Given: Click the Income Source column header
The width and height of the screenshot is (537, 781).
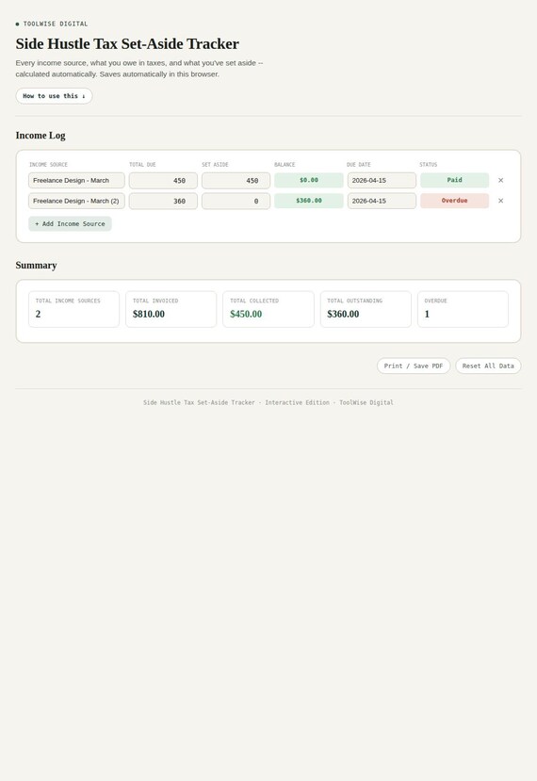Looking at the screenshot, I should point(48,164).
